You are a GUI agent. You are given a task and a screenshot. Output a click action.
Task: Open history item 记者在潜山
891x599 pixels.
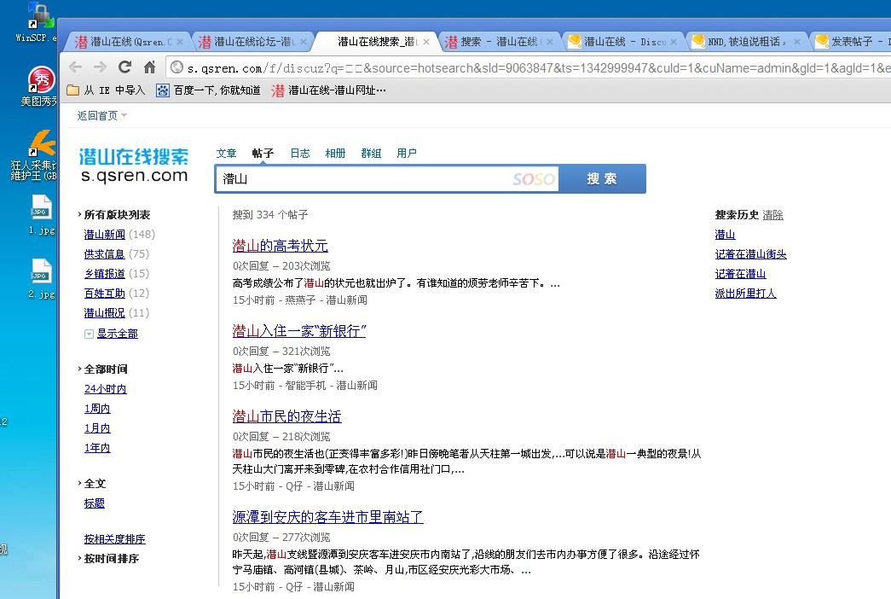[x=740, y=274]
